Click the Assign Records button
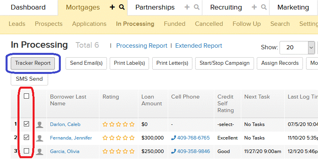Viewport: 318px width, 159px height. point(280,63)
